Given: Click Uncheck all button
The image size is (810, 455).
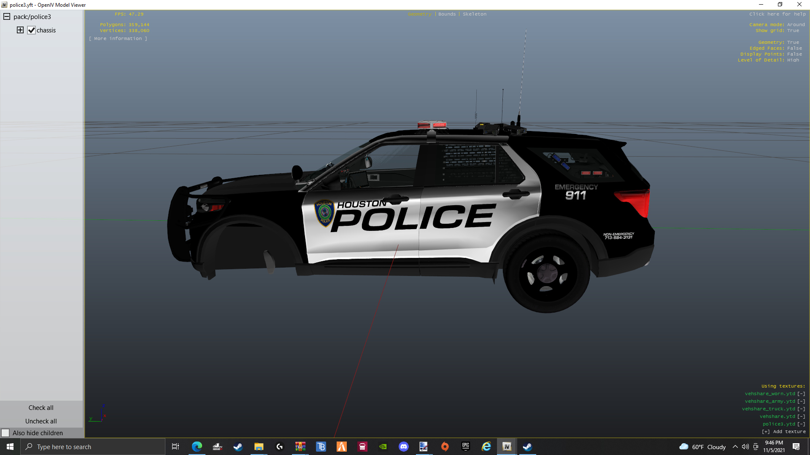Looking at the screenshot, I should [x=41, y=421].
